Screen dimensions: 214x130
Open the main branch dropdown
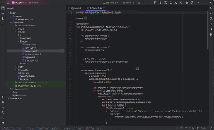(x=33, y=2)
